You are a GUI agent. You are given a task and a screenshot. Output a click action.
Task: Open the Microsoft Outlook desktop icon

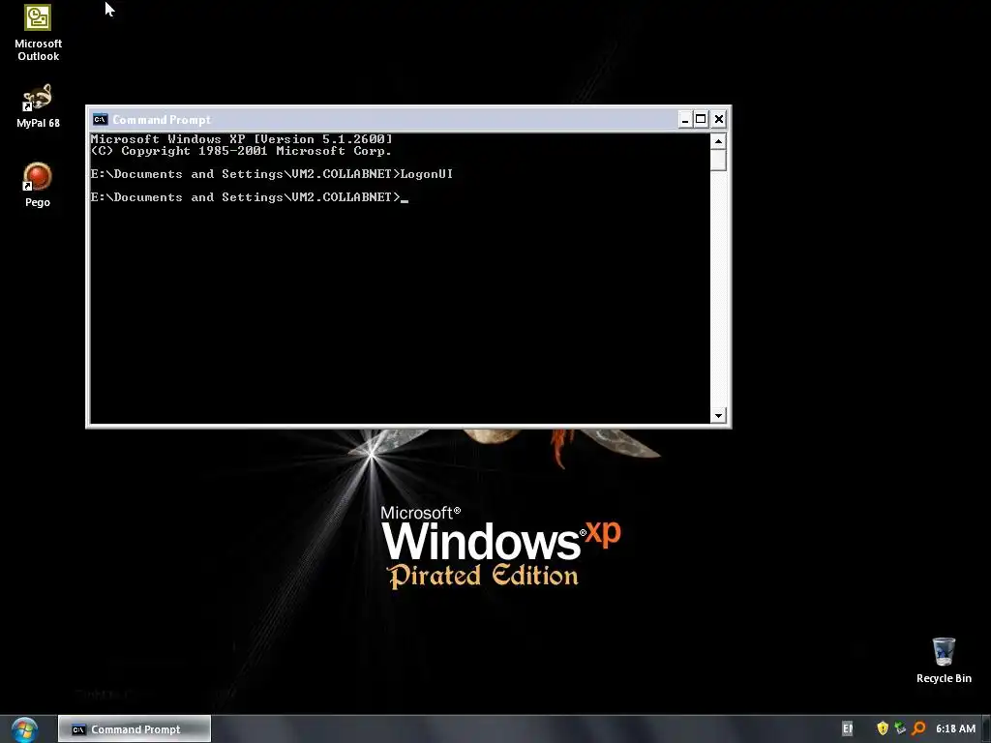click(x=38, y=33)
